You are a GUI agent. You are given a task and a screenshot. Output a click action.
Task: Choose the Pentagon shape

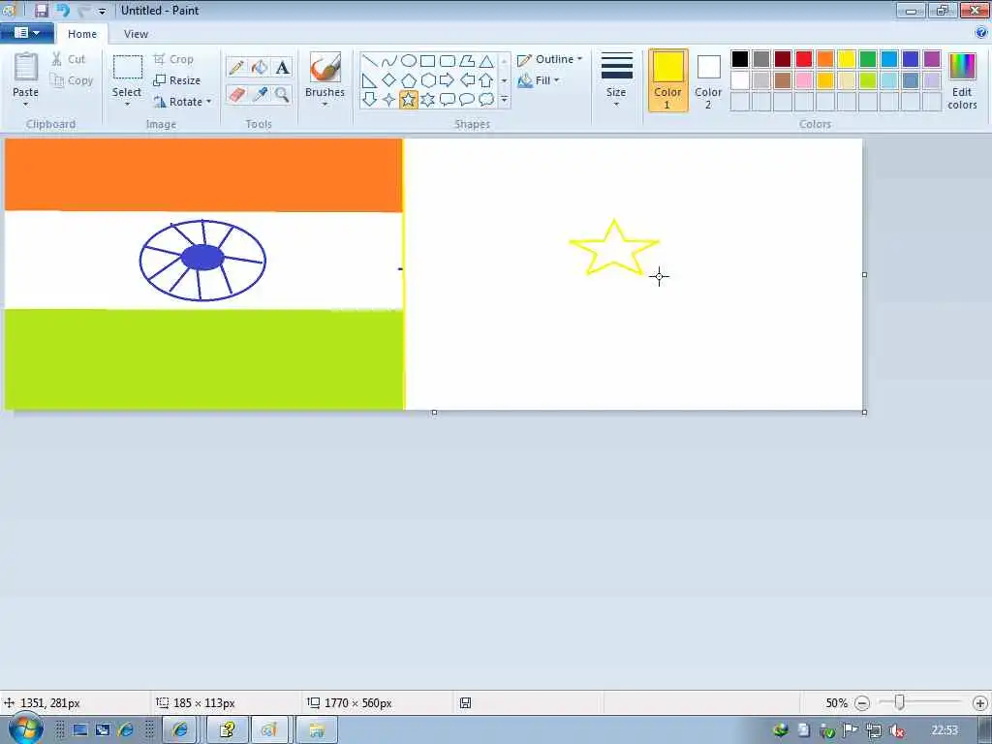(x=409, y=80)
